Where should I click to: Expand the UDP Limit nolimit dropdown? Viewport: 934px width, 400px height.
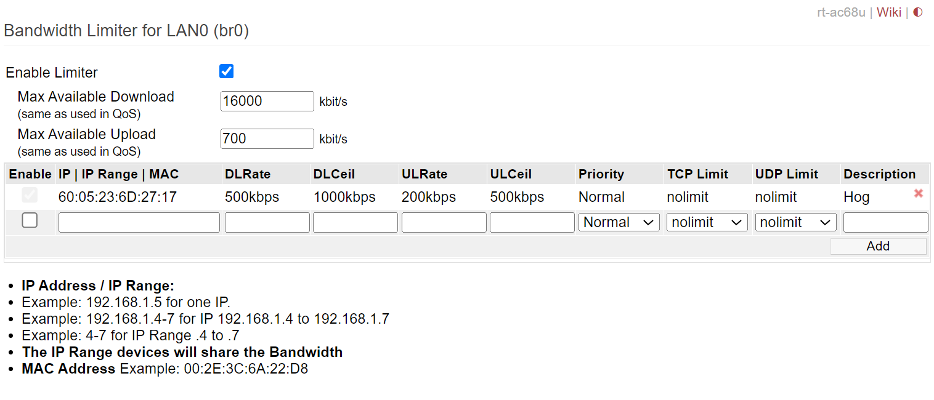pyautogui.click(x=795, y=222)
